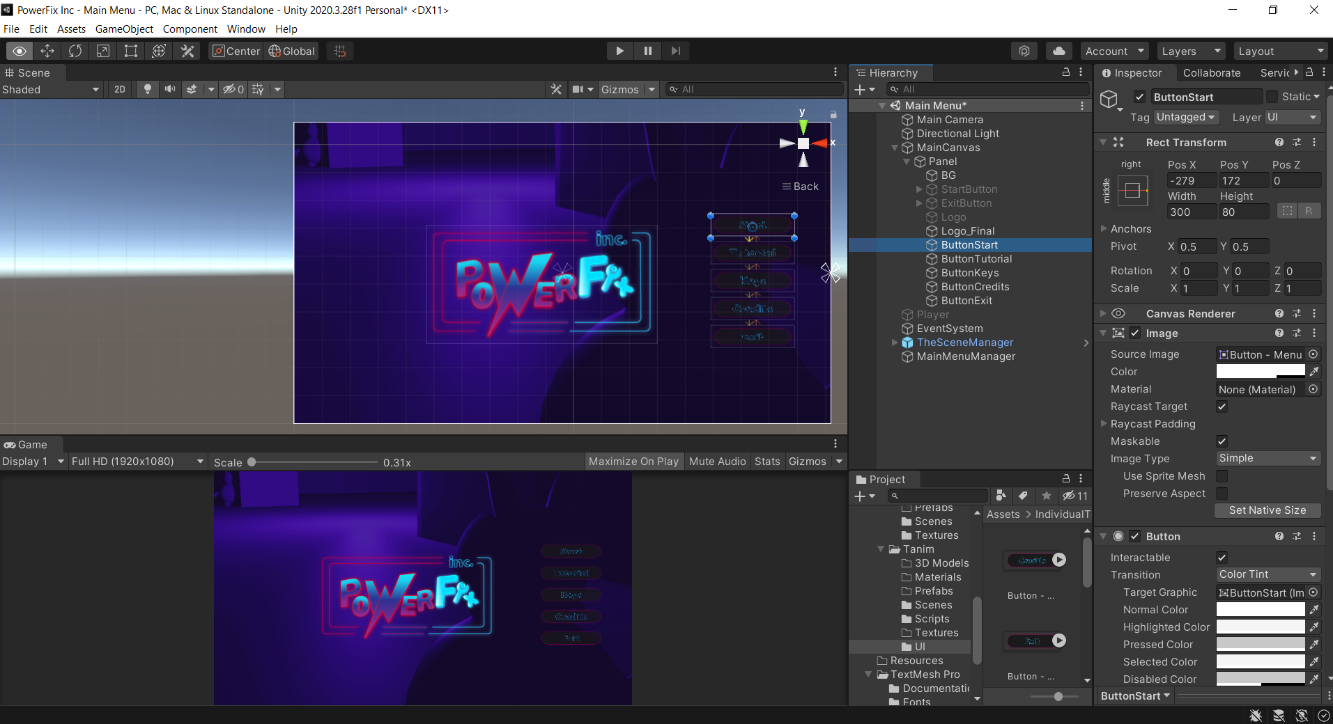Lock the Inspector panel
The width and height of the screenshot is (1333, 724).
[x=1309, y=72]
